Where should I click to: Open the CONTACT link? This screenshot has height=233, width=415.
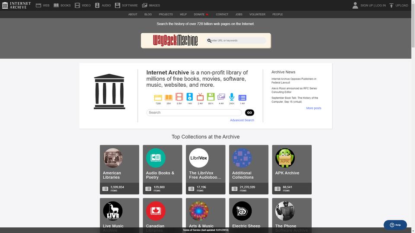[x=222, y=14]
